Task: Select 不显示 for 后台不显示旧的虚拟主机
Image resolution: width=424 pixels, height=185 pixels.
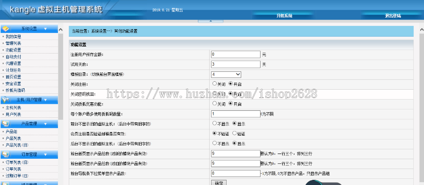Action: point(214,143)
